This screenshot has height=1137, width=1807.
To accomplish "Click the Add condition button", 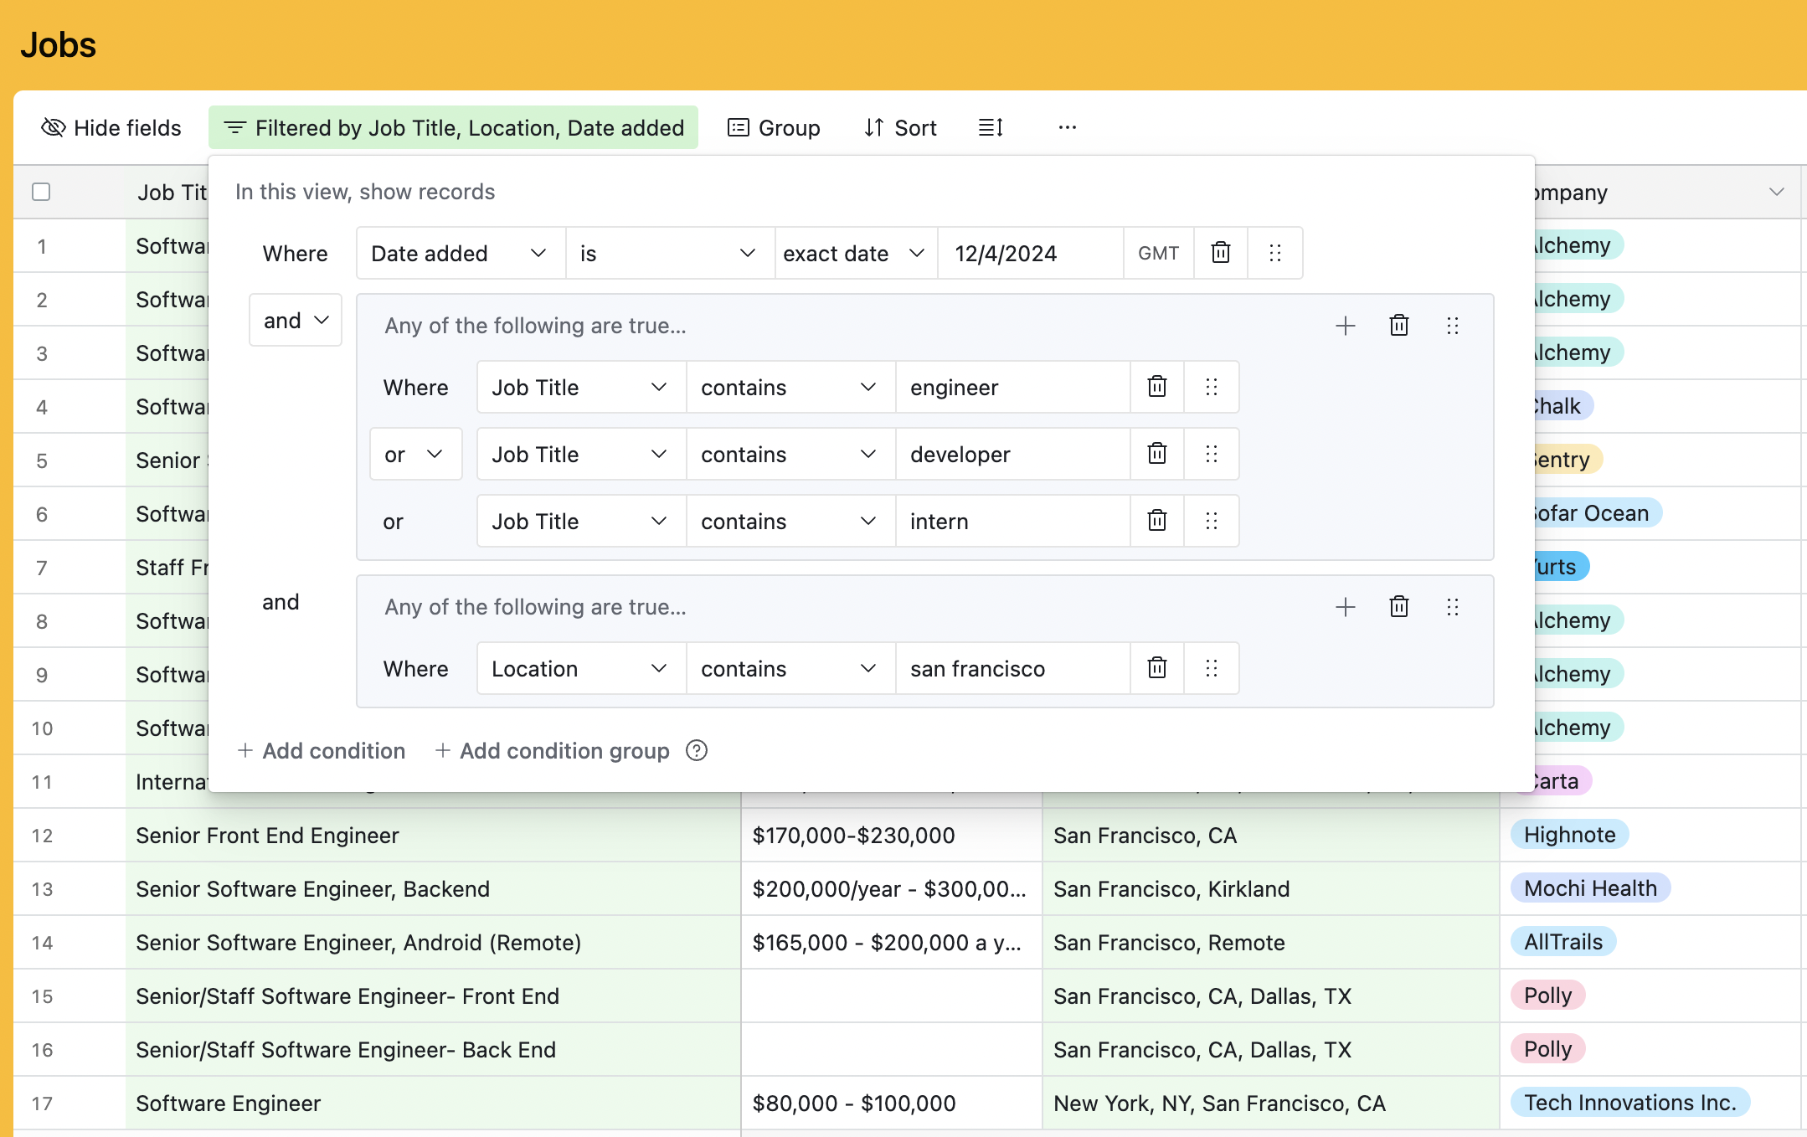I will point(321,750).
